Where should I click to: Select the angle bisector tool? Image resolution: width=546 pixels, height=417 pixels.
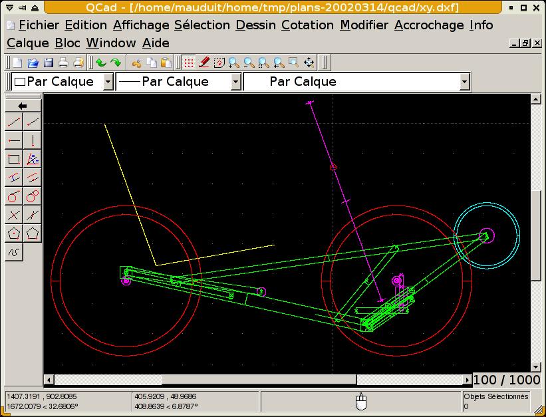tap(33, 159)
